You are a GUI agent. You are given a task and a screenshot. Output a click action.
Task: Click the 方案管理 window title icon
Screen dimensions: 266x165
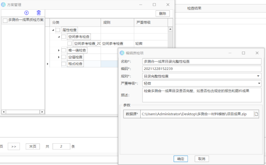4,4
